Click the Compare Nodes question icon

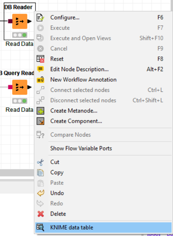coord(40,135)
